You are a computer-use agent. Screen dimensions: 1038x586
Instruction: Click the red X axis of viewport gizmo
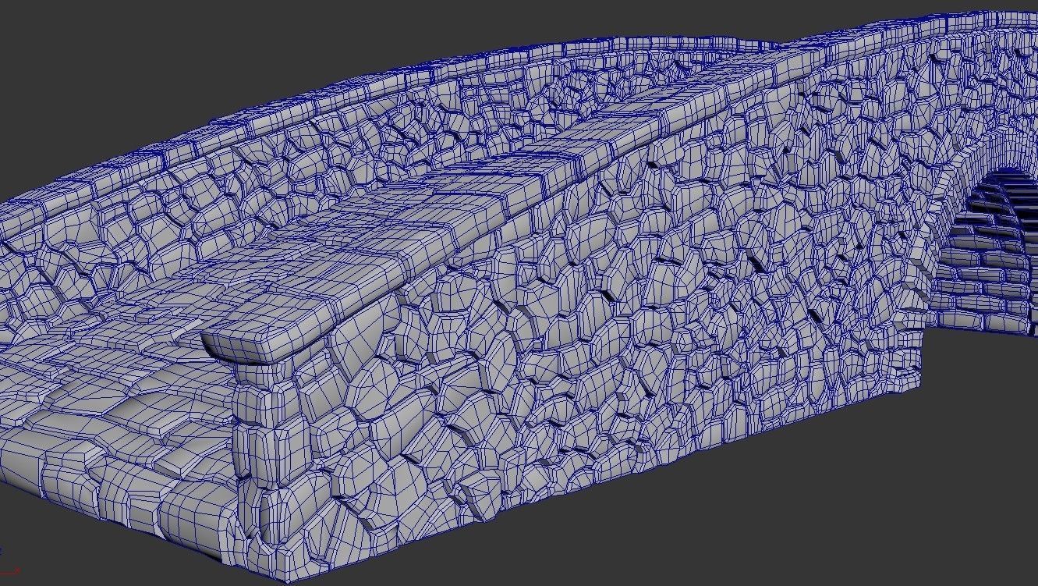click(x=11, y=572)
